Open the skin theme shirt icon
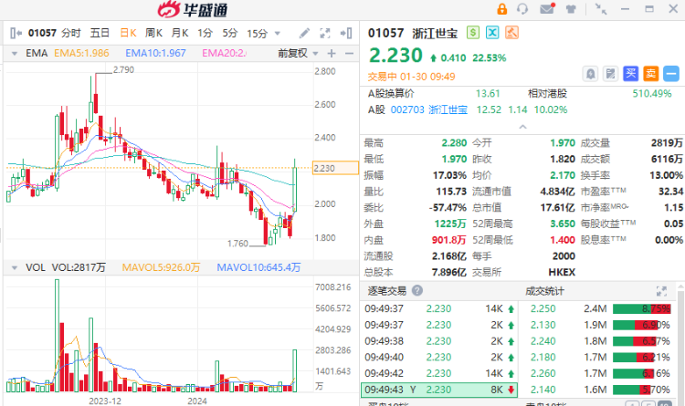The width and height of the screenshot is (685, 406). (x=571, y=9)
